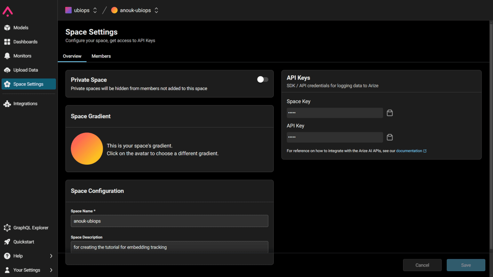Viewport: 493px width, 277px height.
Task: Copy the API Key using the clipboard icon
Action: point(389,137)
